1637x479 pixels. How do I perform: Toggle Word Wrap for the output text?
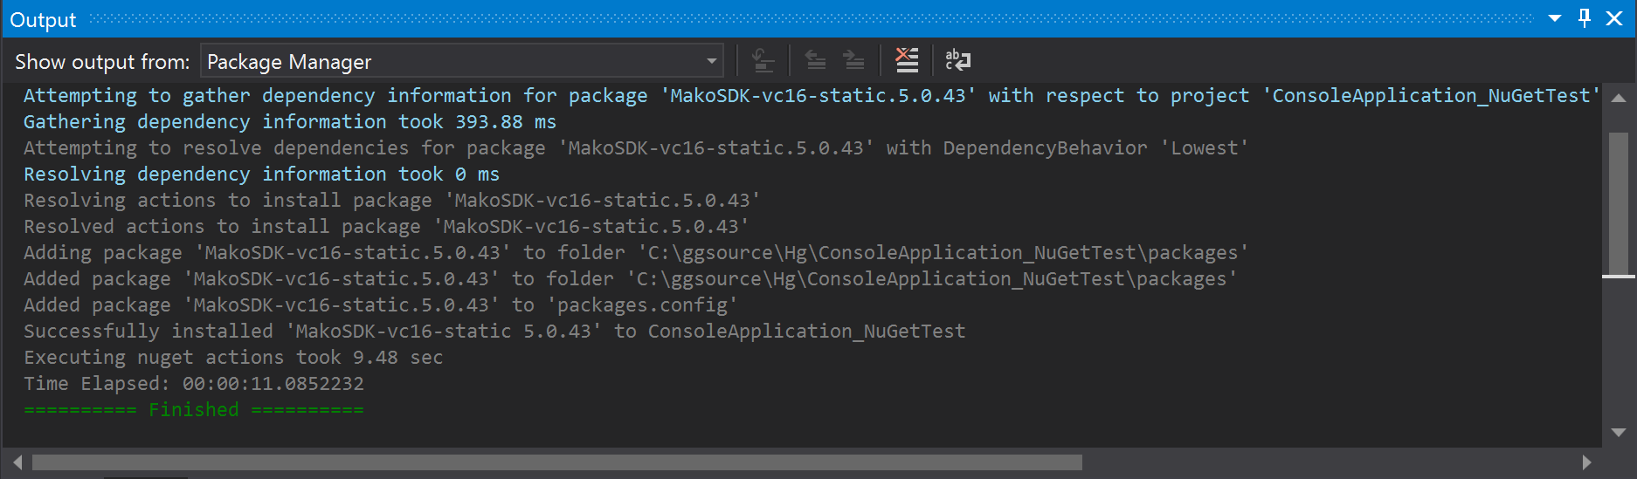957,60
